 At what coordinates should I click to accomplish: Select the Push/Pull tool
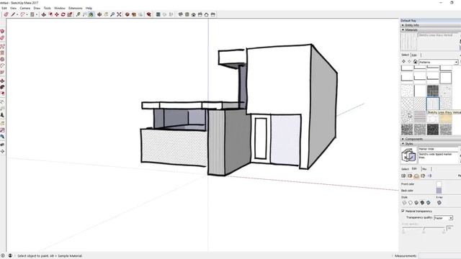[43, 14]
